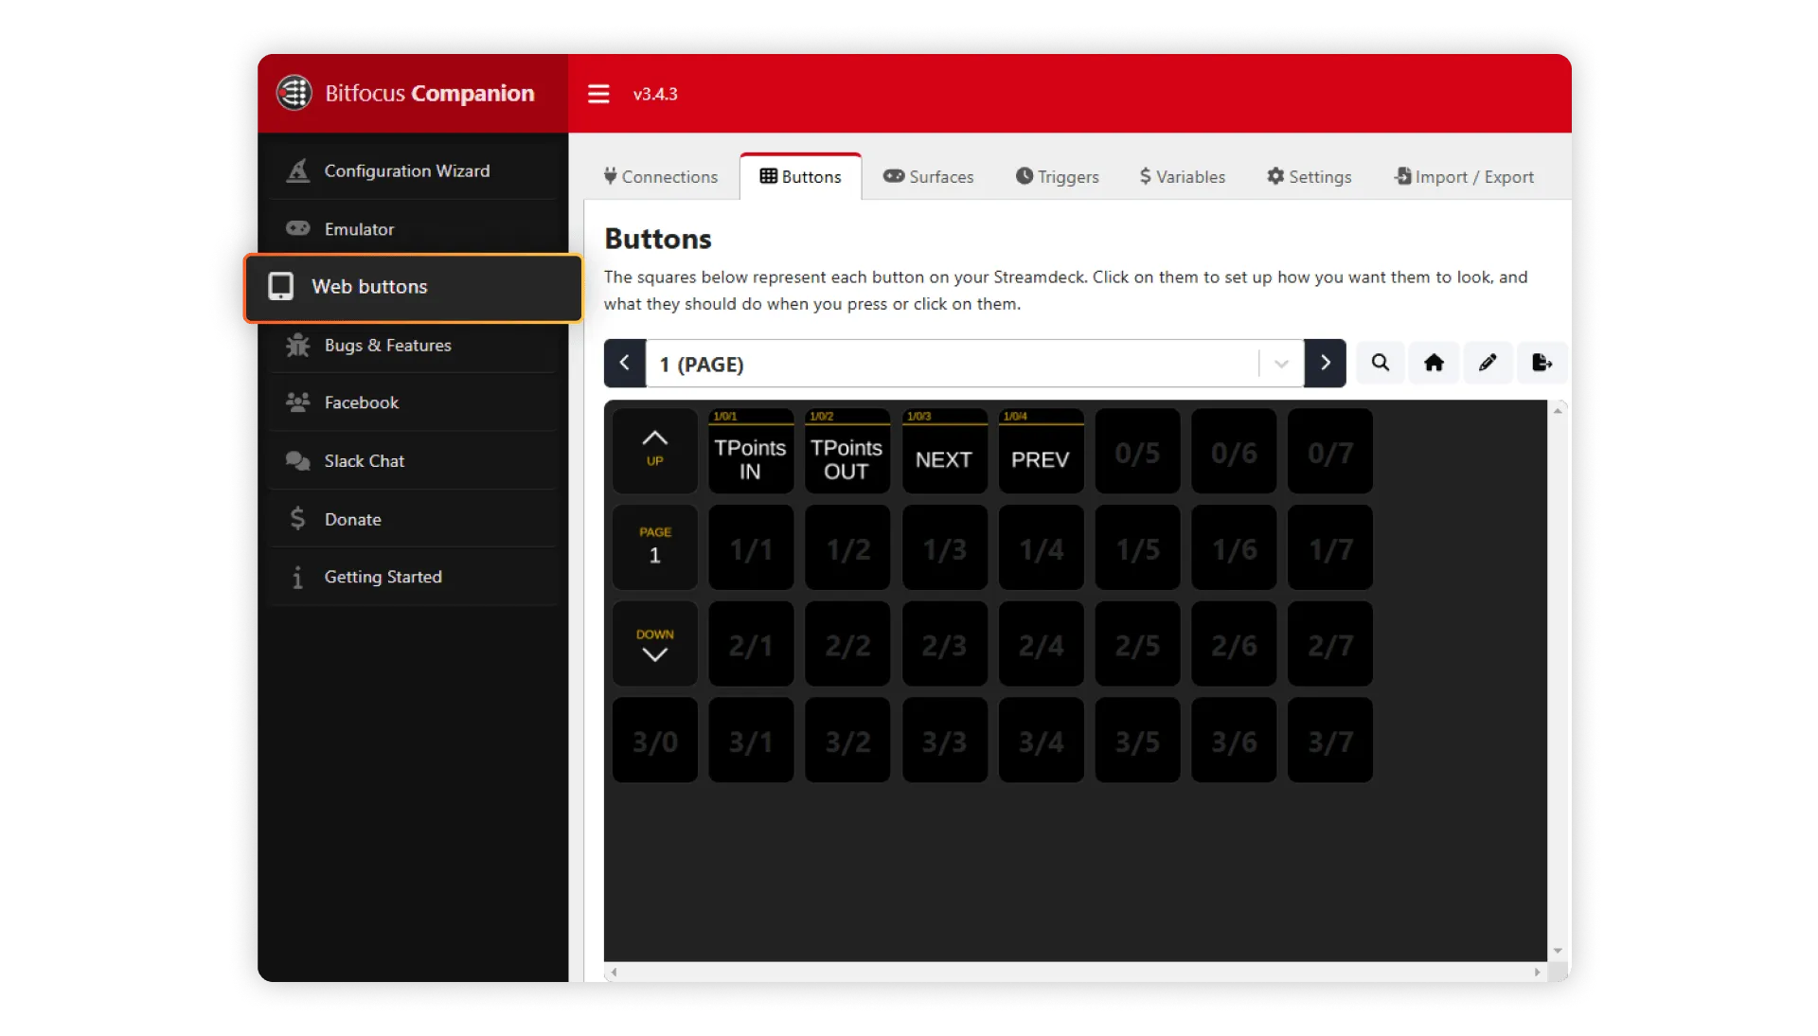Go to next page with right arrow
Image resolution: width=1818 pixels, height=1036 pixels.
click(1325, 364)
